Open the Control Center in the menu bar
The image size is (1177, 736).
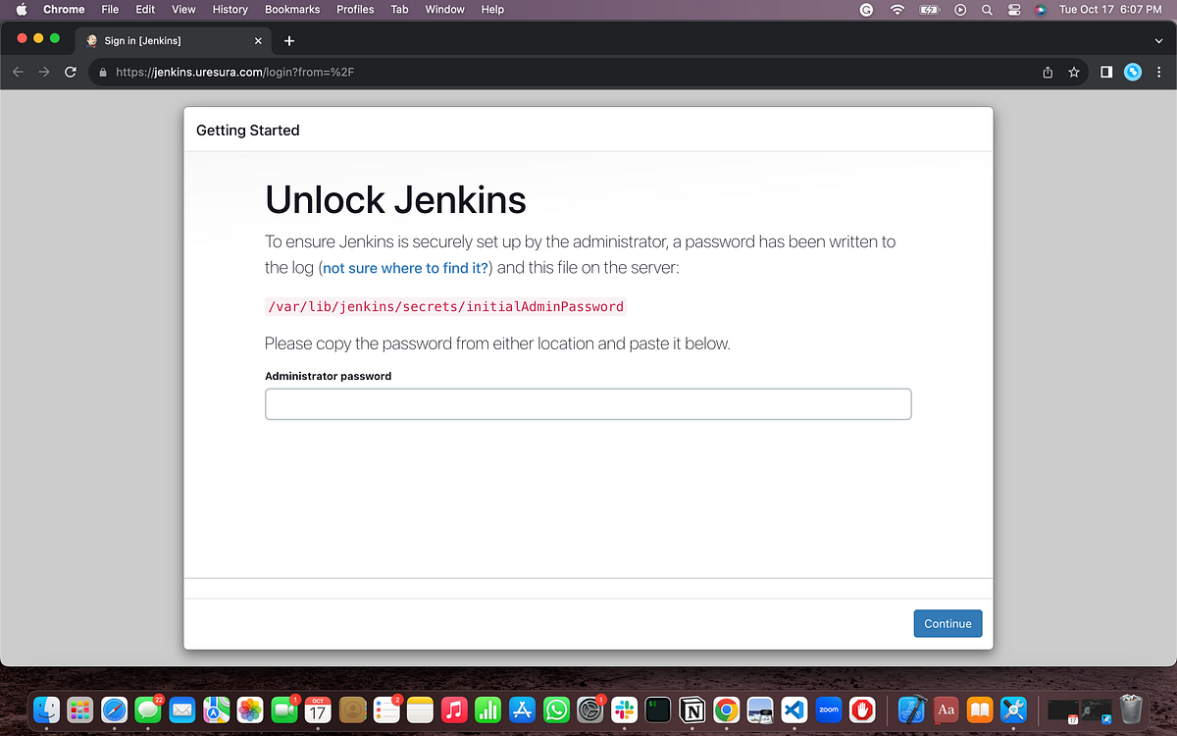pyautogui.click(x=1013, y=10)
